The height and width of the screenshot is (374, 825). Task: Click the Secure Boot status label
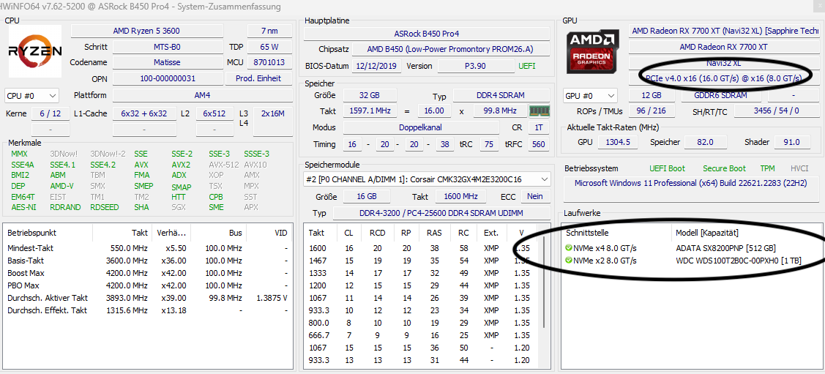[x=724, y=168]
